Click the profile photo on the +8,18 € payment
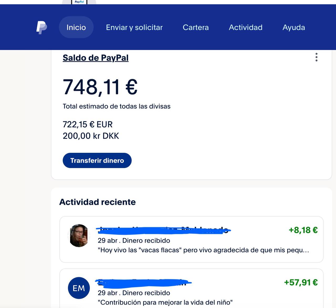This screenshot has height=308, width=336. [79, 235]
